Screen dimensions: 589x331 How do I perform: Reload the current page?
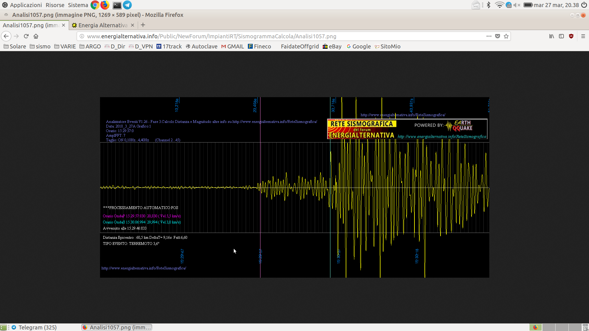(26, 36)
